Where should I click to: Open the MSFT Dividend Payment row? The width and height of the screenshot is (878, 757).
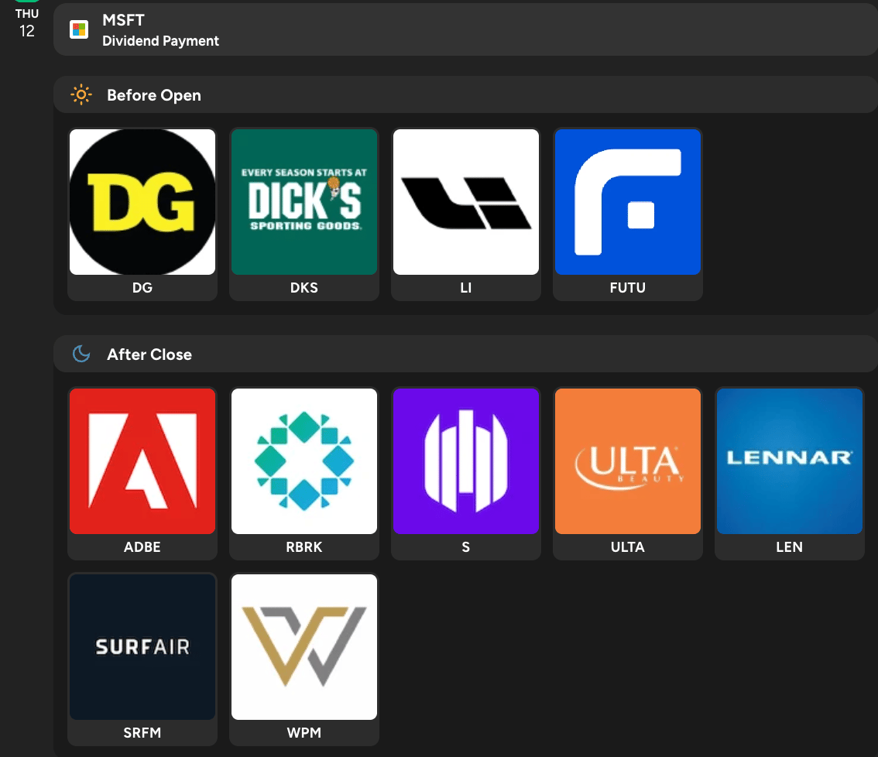pyautogui.click(x=465, y=29)
